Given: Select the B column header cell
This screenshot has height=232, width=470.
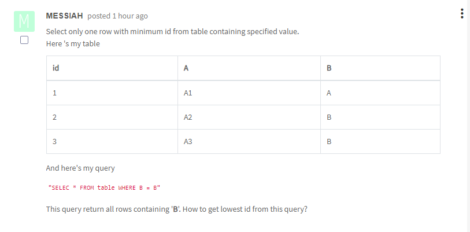Looking at the screenshot, I should point(380,68).
